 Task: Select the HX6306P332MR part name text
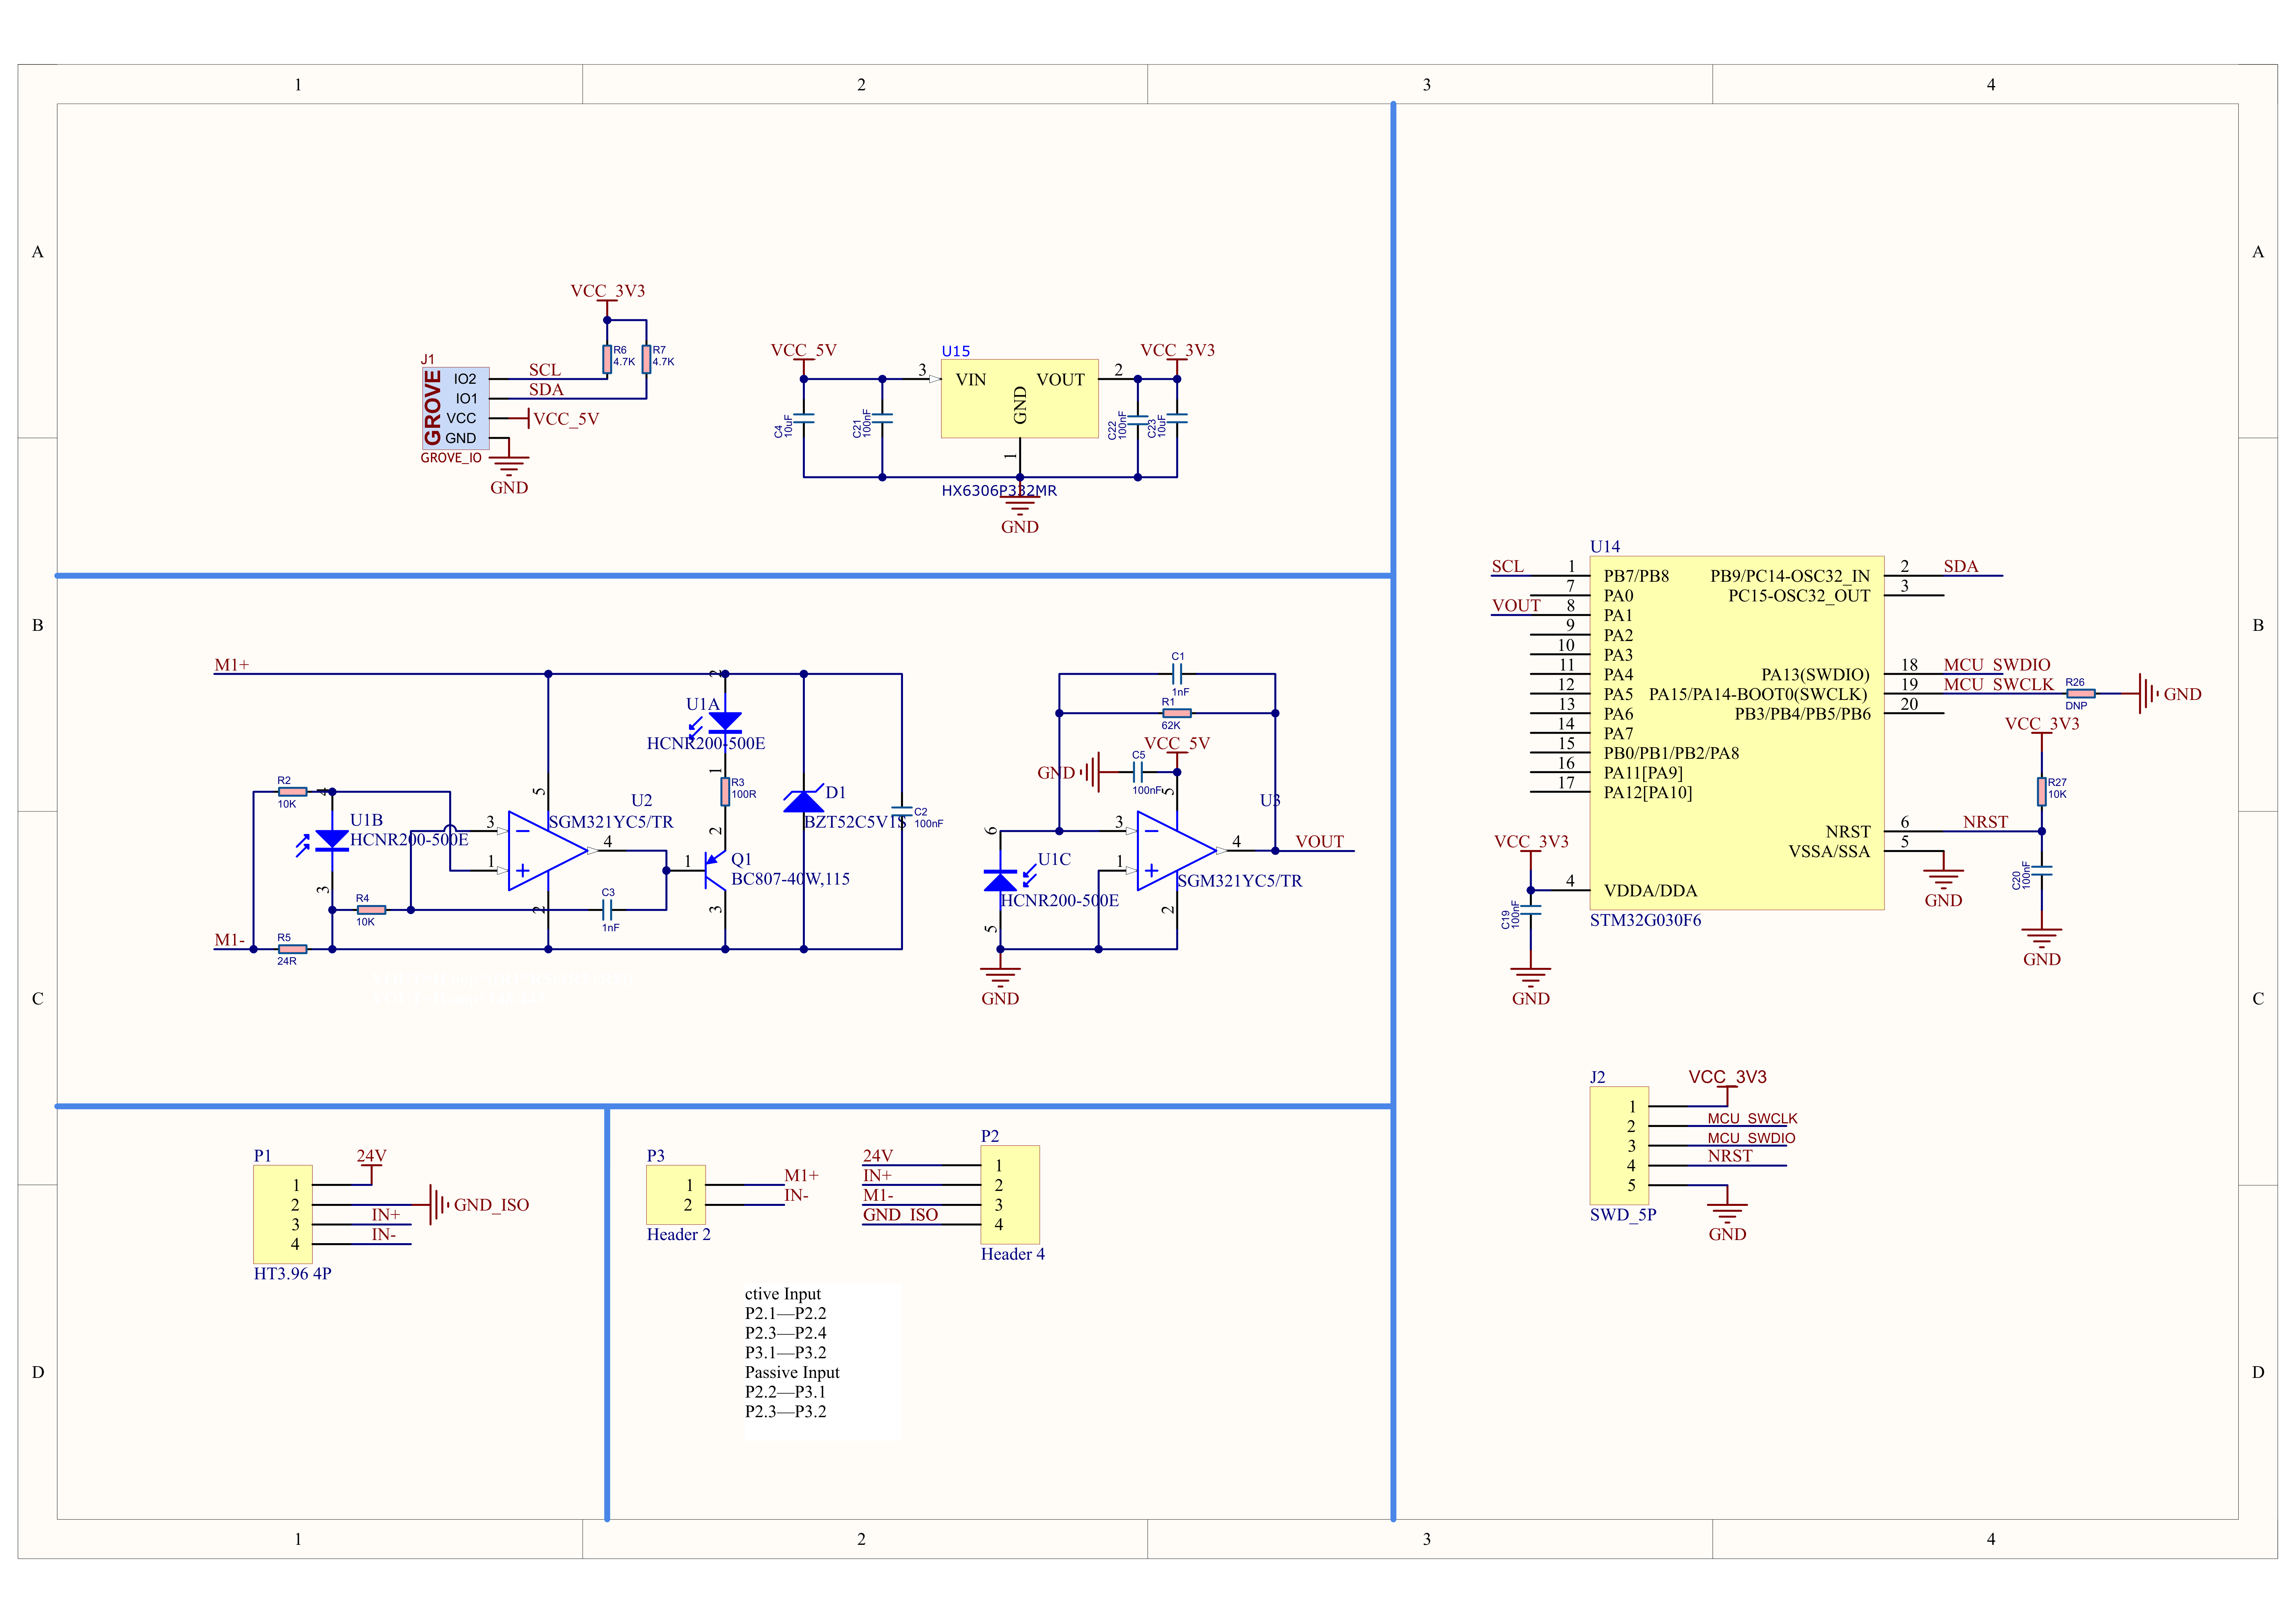point(999,490)
